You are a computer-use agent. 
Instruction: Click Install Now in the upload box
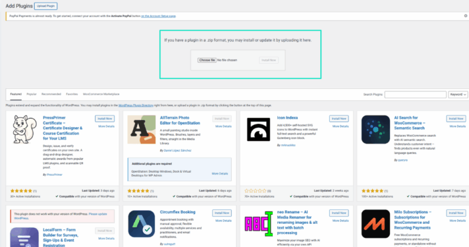[x=269, y=60]
